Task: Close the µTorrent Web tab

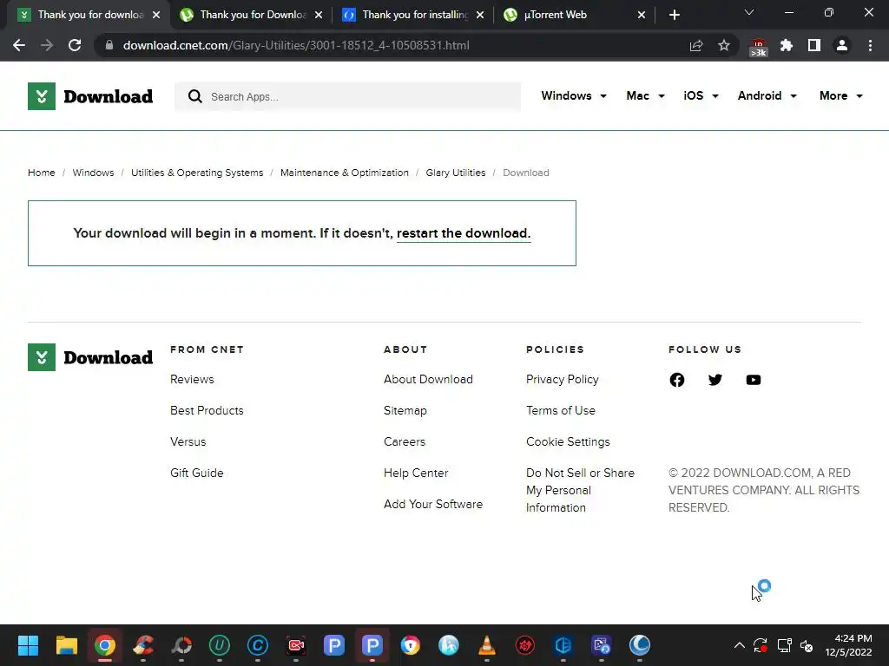Action: coord(642,15)
